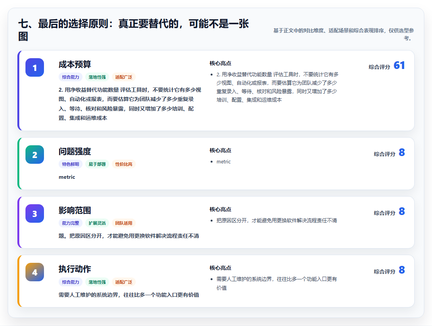Viewport: 432px width, 326px height.
Task: Click the metric bullet under 核心亮点
Action: 224,161
